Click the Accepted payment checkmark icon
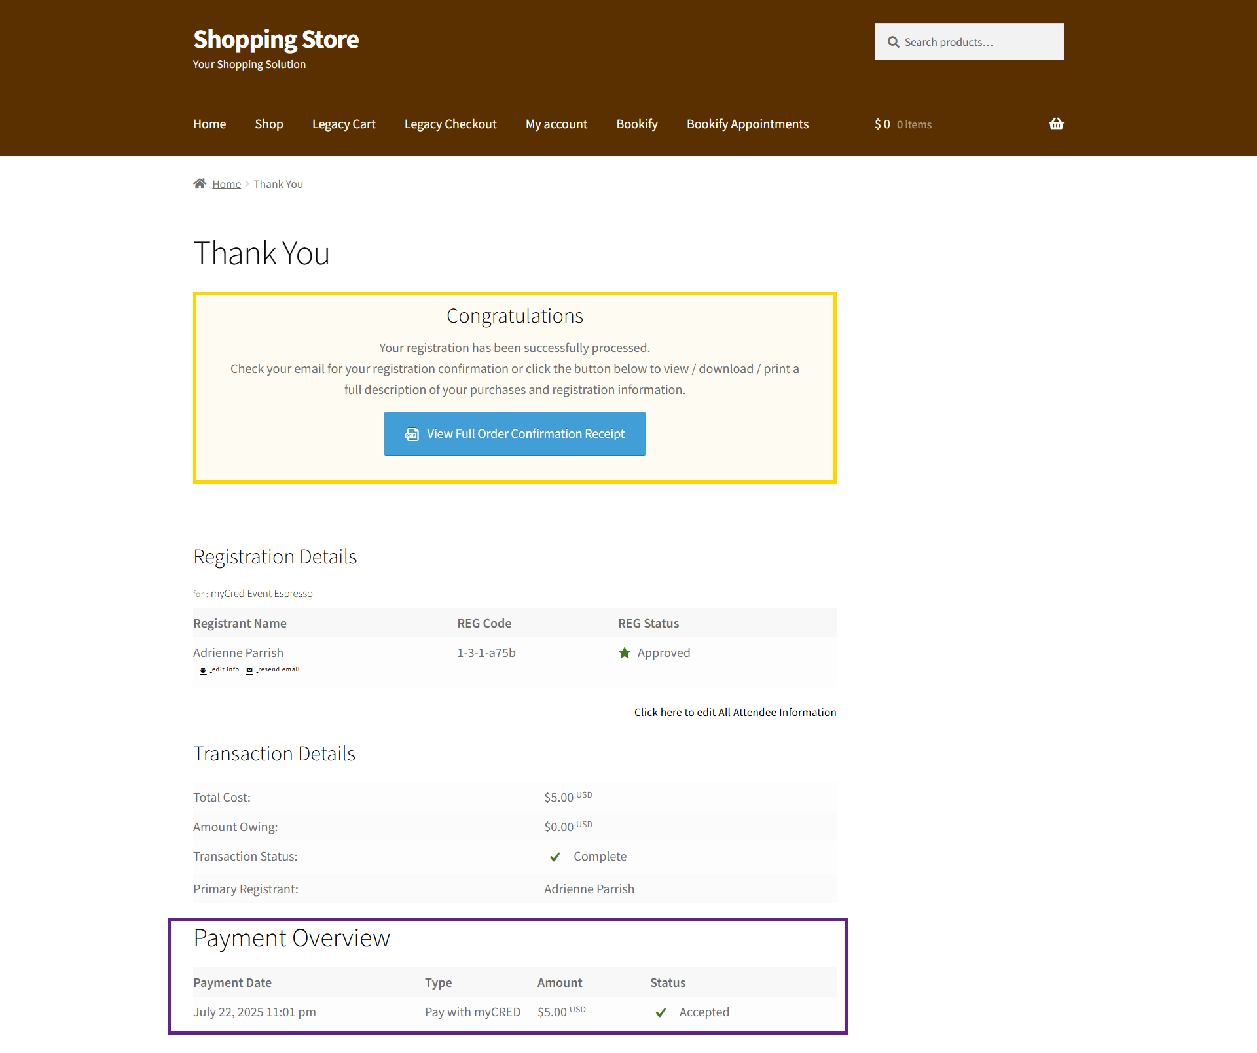This screenshot has height=1053, width=1257. 661,1012
